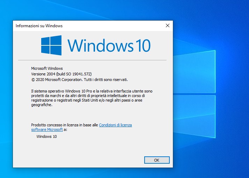The image size is (249, 178).
Task: Open the software Microsoft link
Action: pos(47,129)
